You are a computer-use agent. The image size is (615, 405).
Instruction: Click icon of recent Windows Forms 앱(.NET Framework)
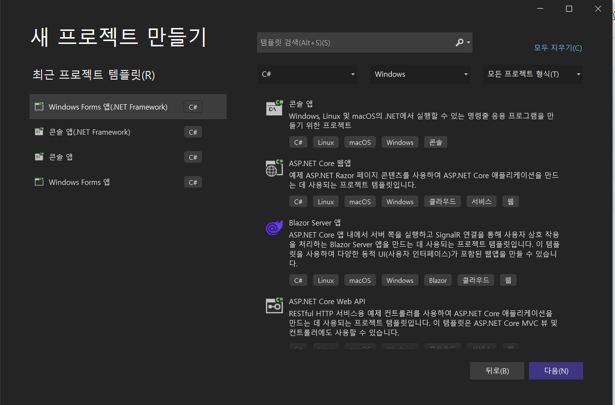[x=39, y=107]
